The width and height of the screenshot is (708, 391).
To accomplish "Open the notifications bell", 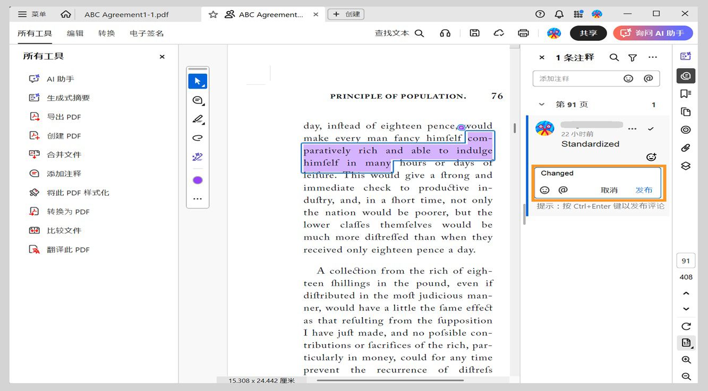I will (x=559, y=14).
